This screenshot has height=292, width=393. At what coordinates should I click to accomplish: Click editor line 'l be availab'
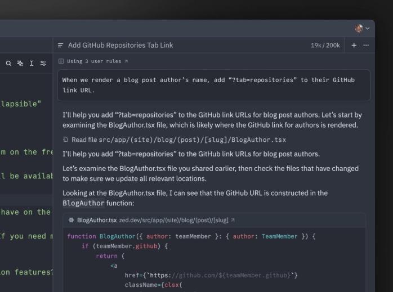point(26,176)
